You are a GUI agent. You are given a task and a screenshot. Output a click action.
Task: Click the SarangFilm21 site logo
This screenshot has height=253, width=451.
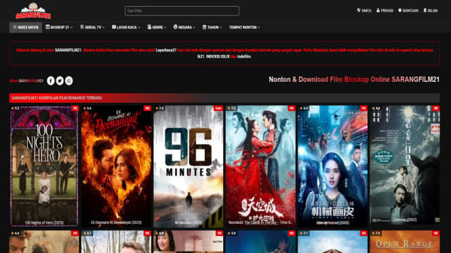[33, 11]
